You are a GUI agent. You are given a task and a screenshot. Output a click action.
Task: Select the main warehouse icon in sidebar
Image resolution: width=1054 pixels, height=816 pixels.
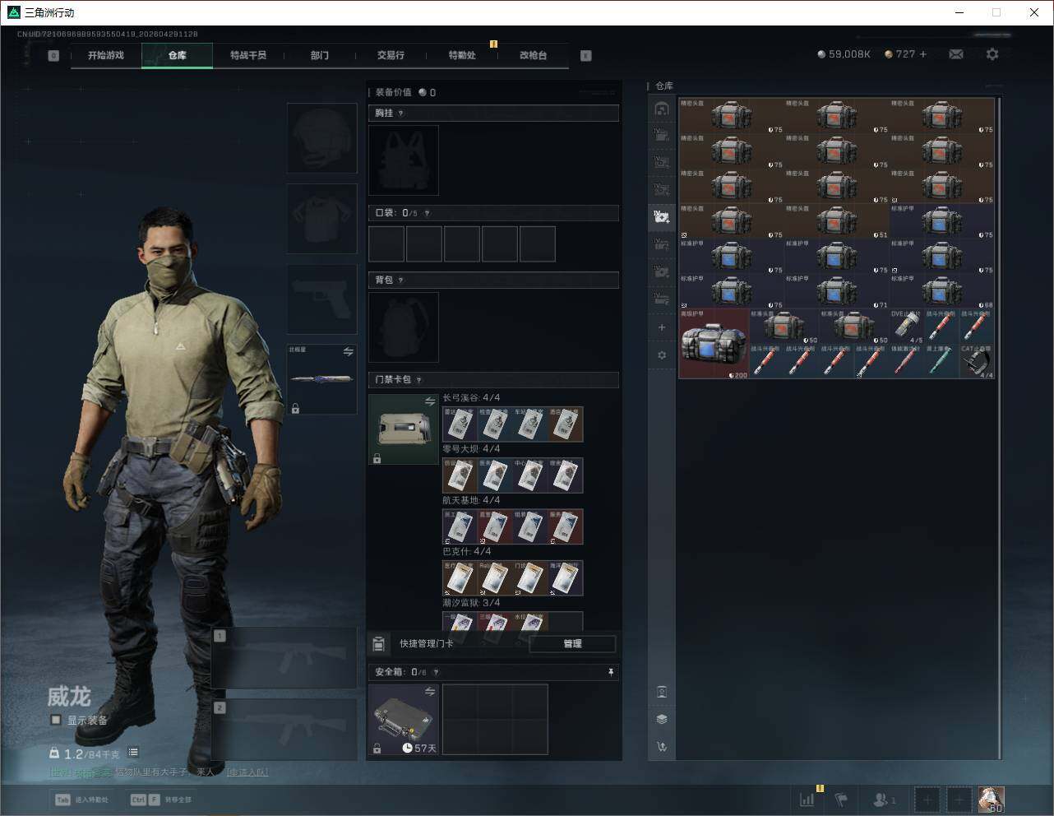[x=662, y=109]
